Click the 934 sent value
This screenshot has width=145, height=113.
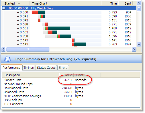pyautogui.click(x=128, y=12)
